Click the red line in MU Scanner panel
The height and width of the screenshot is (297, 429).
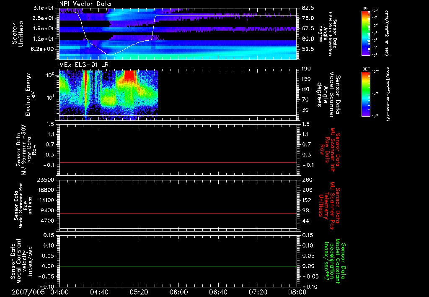(178, 162)
